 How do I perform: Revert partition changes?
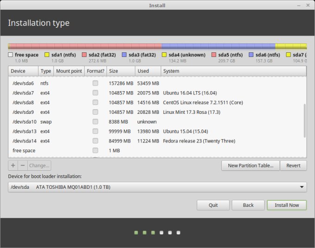tap(293, 166)
